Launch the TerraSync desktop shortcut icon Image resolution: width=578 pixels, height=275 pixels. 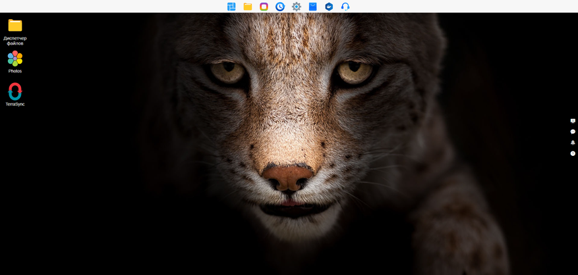15,91
